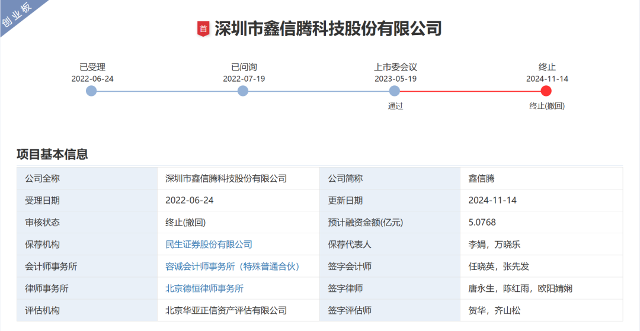The image size is (640, 331).
Task: Click the 签字评估师 label cell
Action: [390, 311]
